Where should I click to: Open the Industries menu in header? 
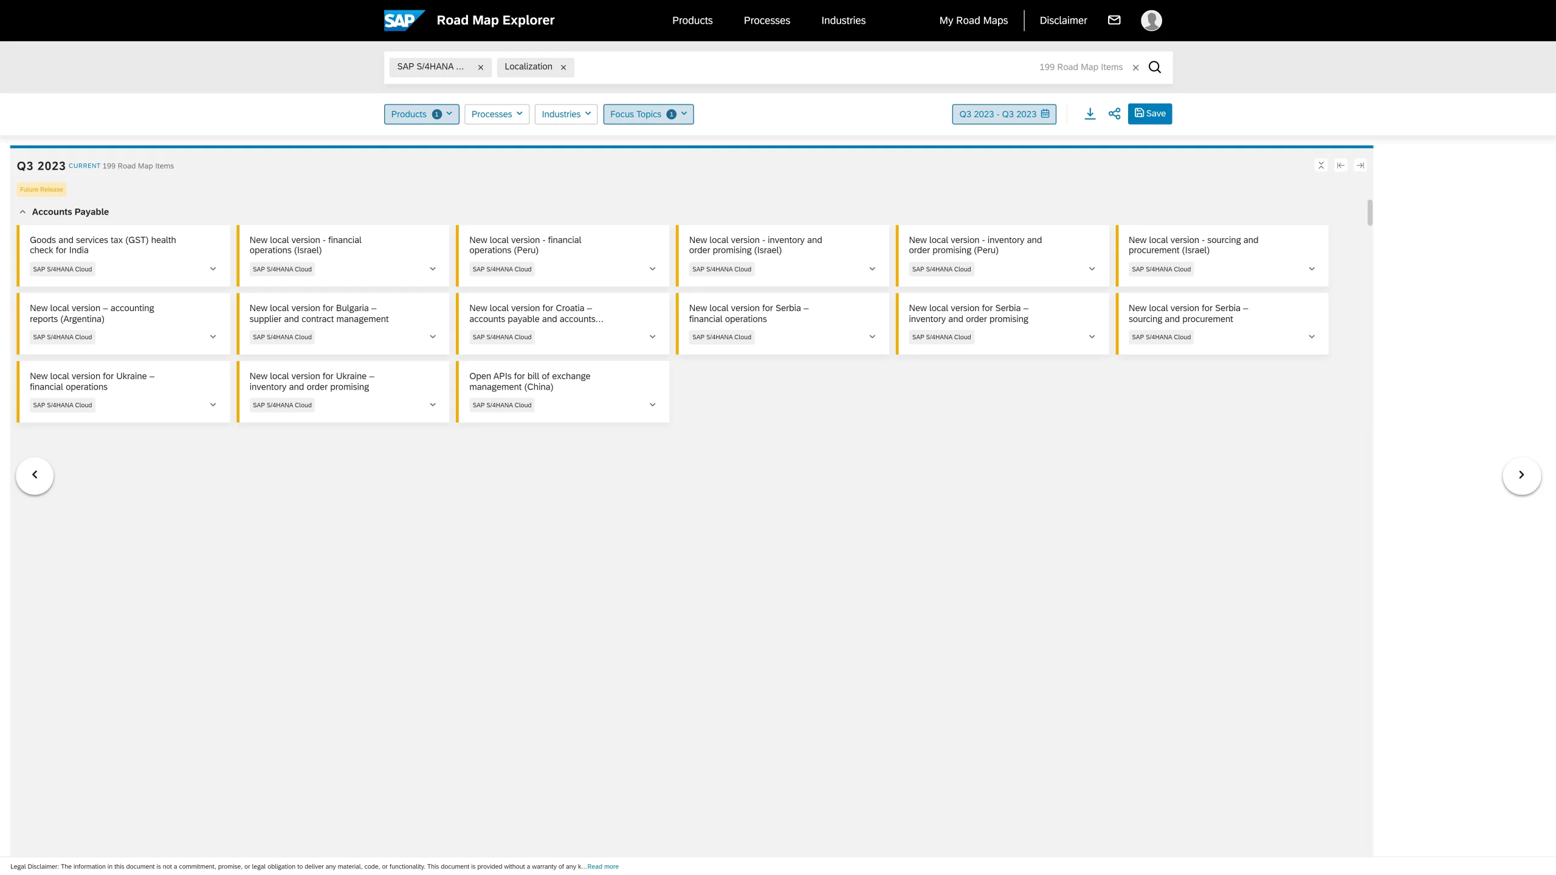point(843,21)
